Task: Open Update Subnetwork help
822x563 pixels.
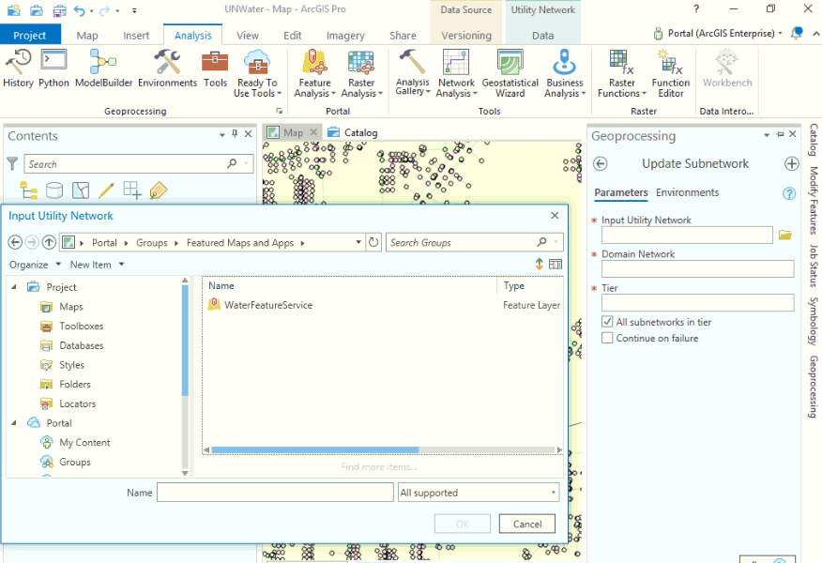Action: 789,193
